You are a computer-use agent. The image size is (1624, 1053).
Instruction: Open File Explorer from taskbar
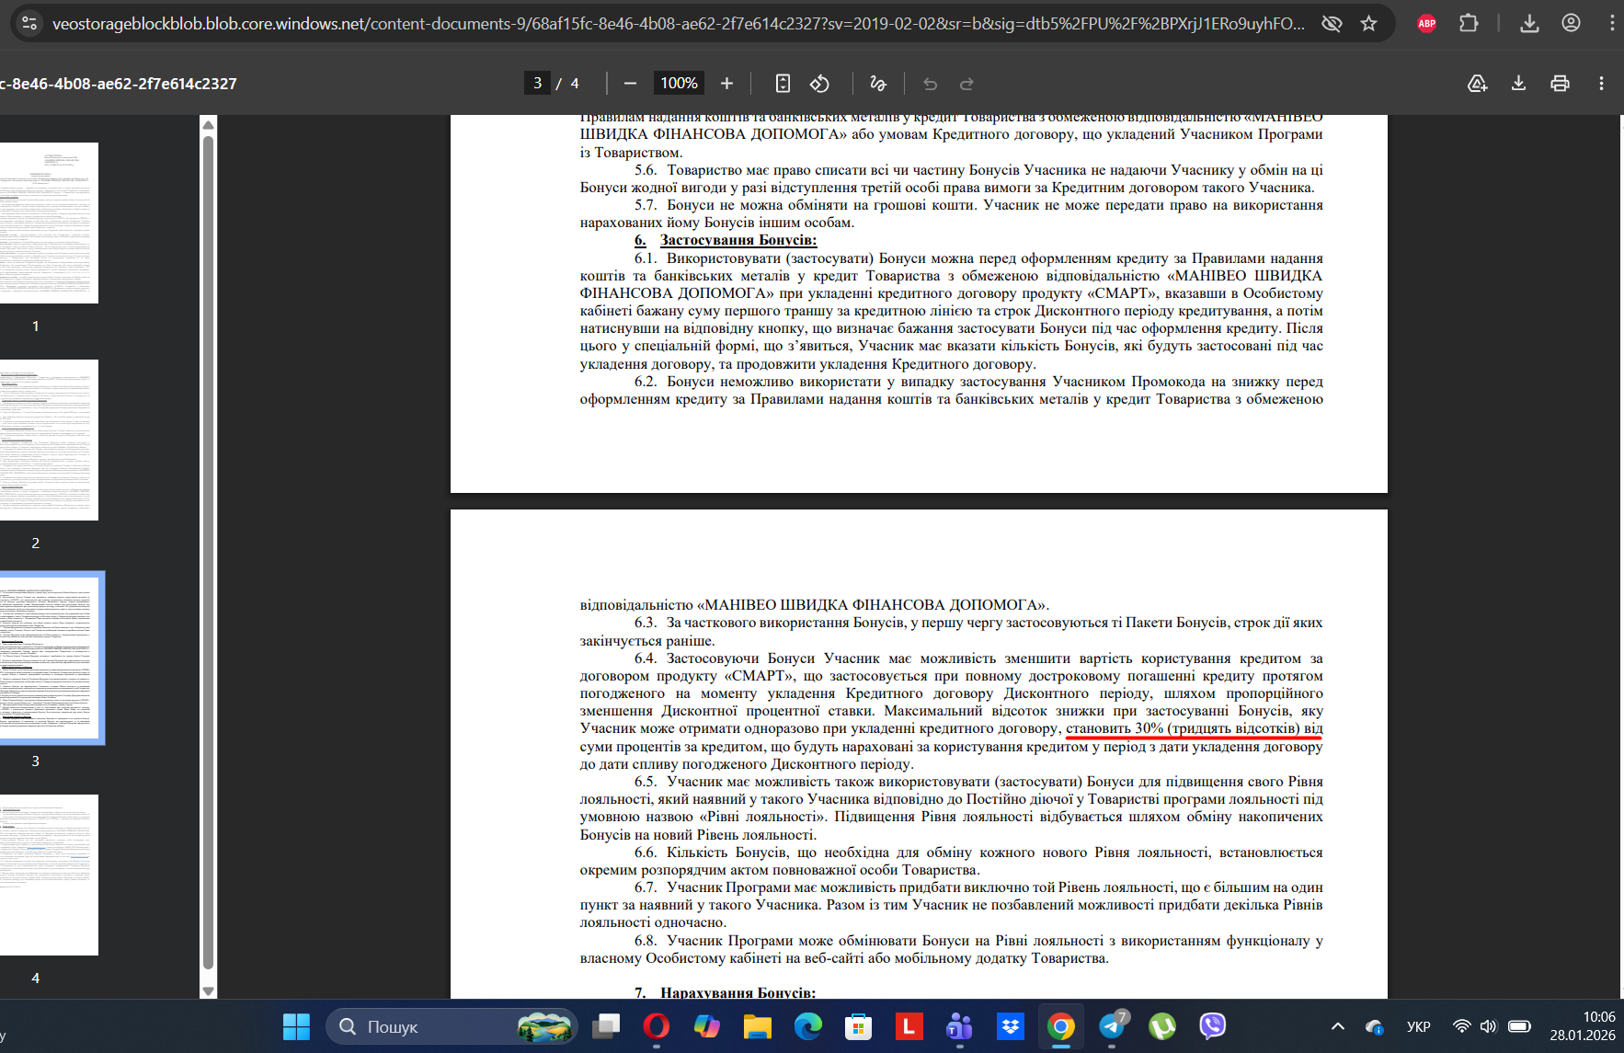(x=757, y=1026)
